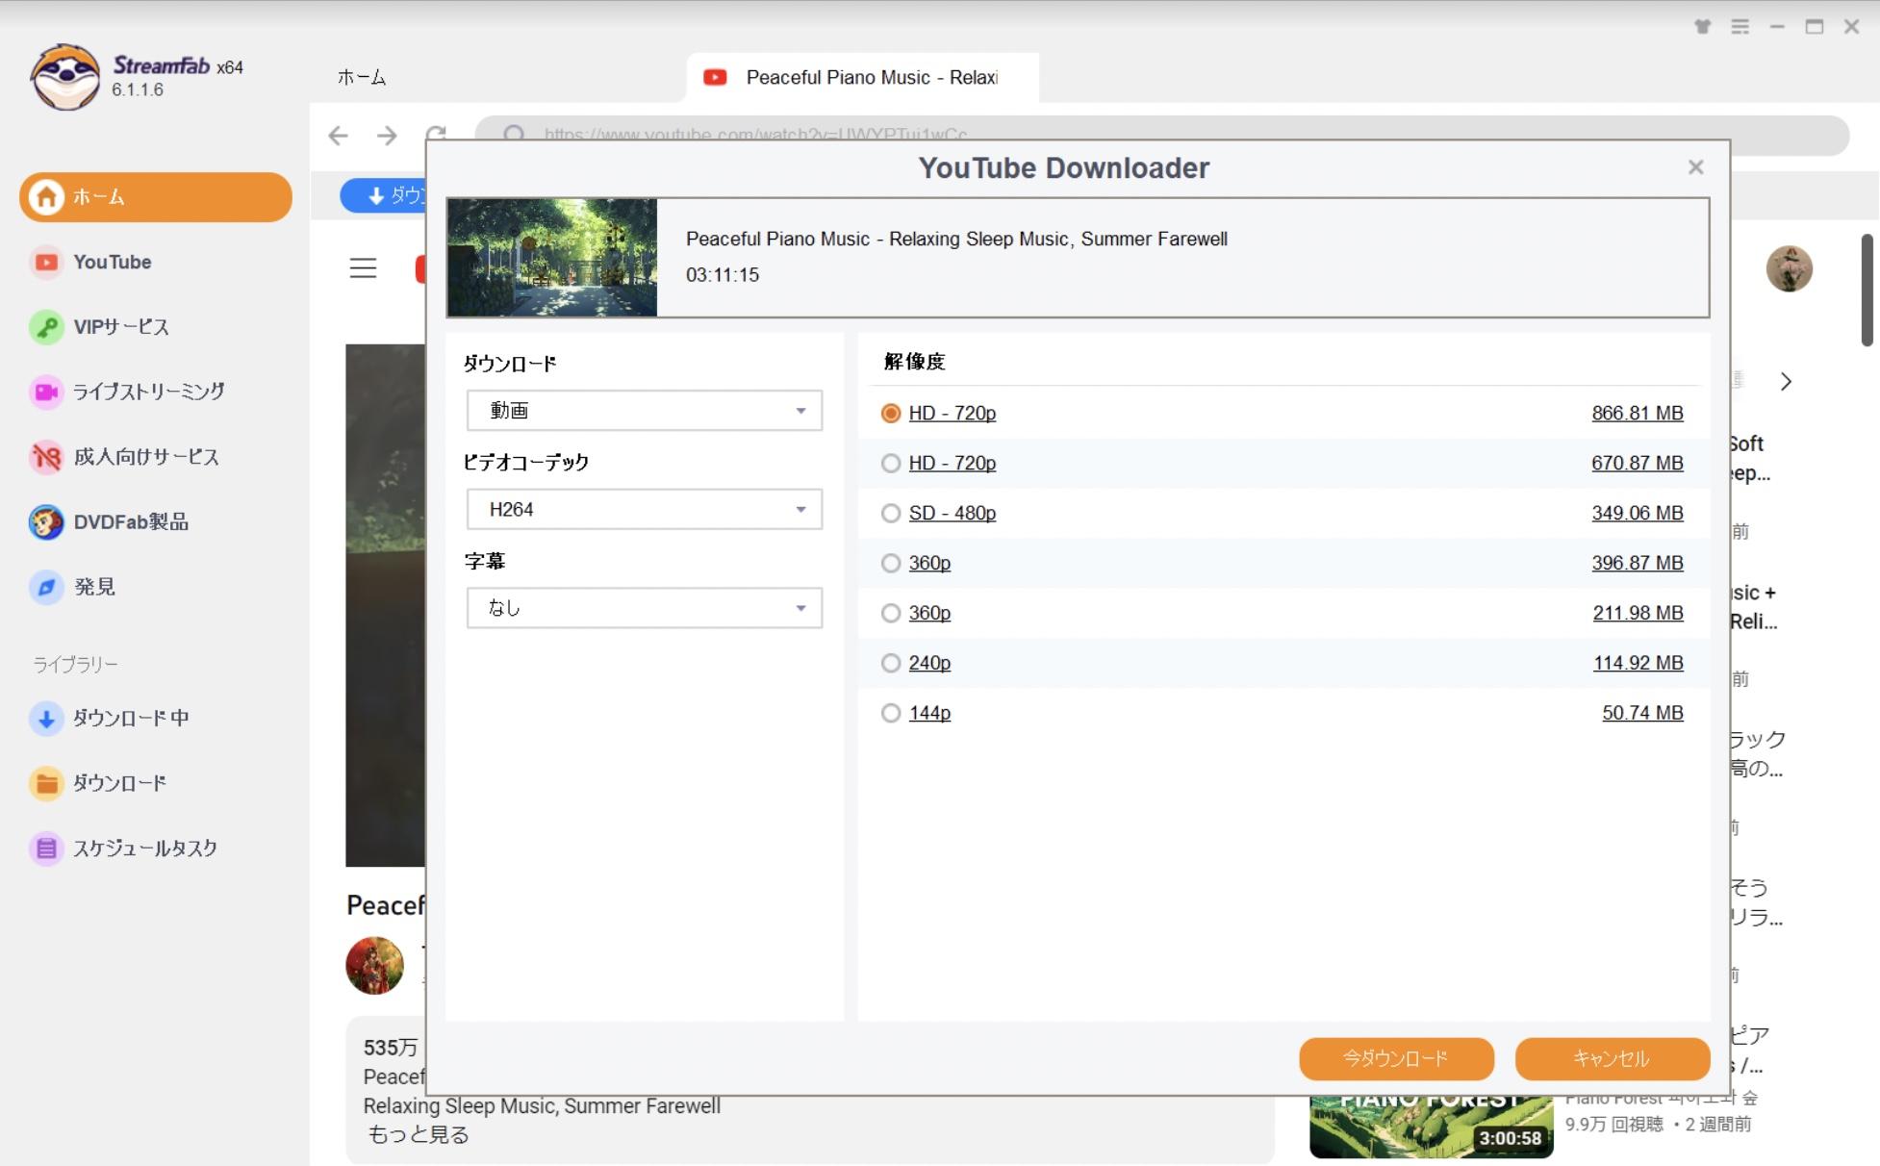Click the home icon in ホーム button

tap(46, 197)
